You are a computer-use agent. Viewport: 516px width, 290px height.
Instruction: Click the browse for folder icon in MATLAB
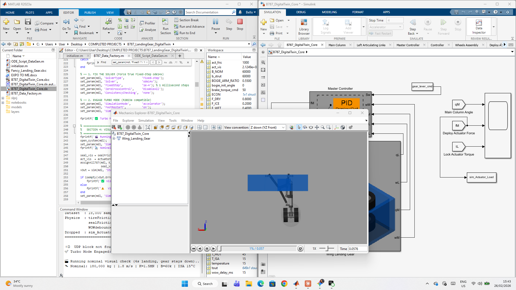[22, 44]
